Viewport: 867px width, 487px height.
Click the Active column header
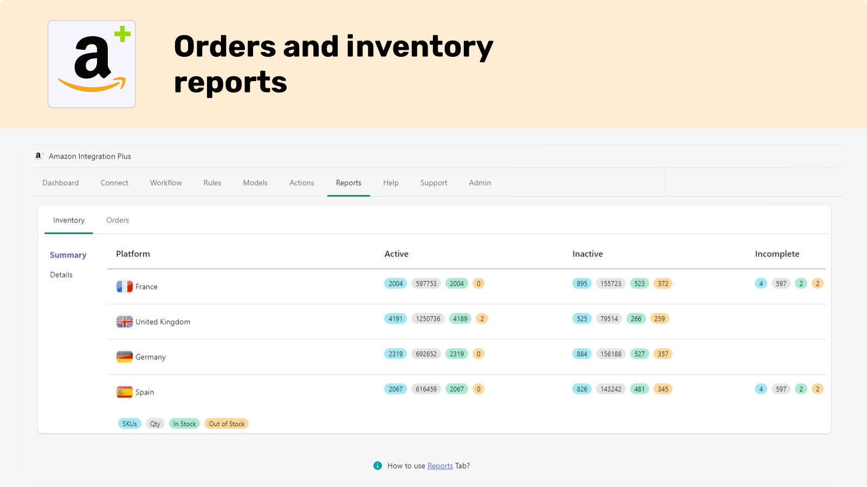pos(396,254)
